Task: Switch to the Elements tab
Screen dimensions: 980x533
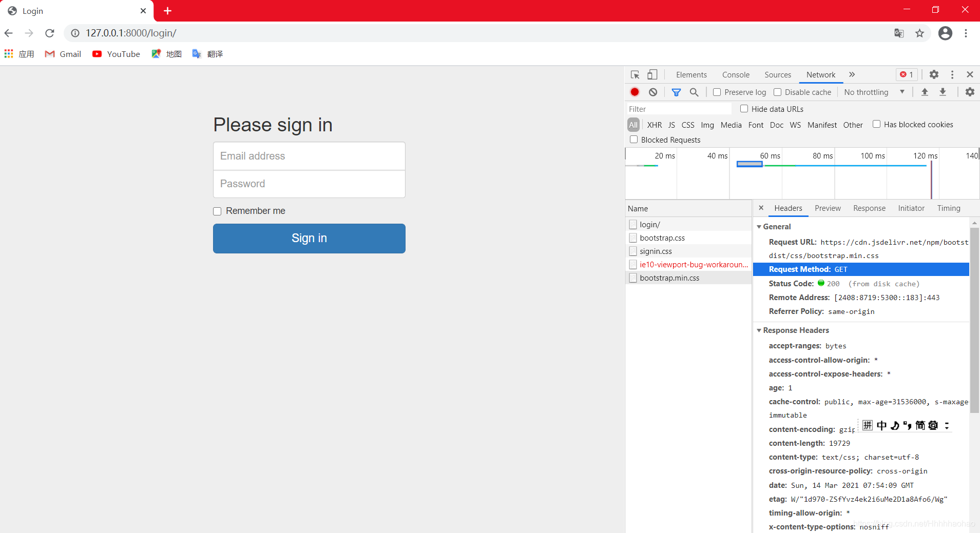Action: 691,75
